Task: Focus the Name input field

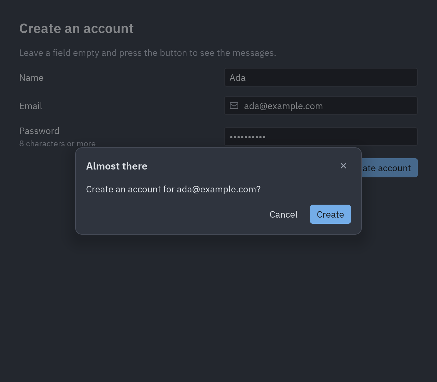Action: pos(321,77)
